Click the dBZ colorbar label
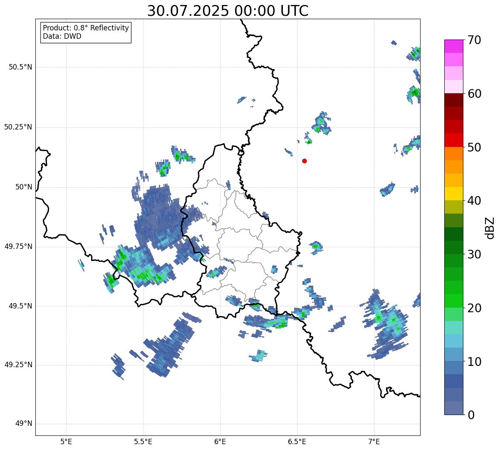The image size is (500, 450). click(490, 228)
